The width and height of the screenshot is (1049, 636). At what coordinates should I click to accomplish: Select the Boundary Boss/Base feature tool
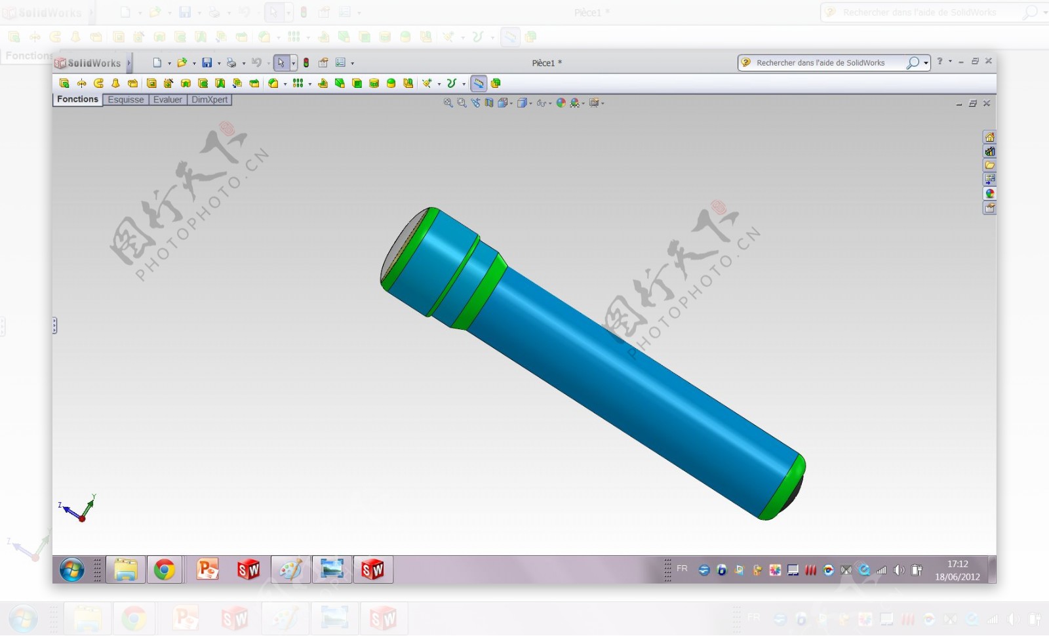[x=132, y=83]
